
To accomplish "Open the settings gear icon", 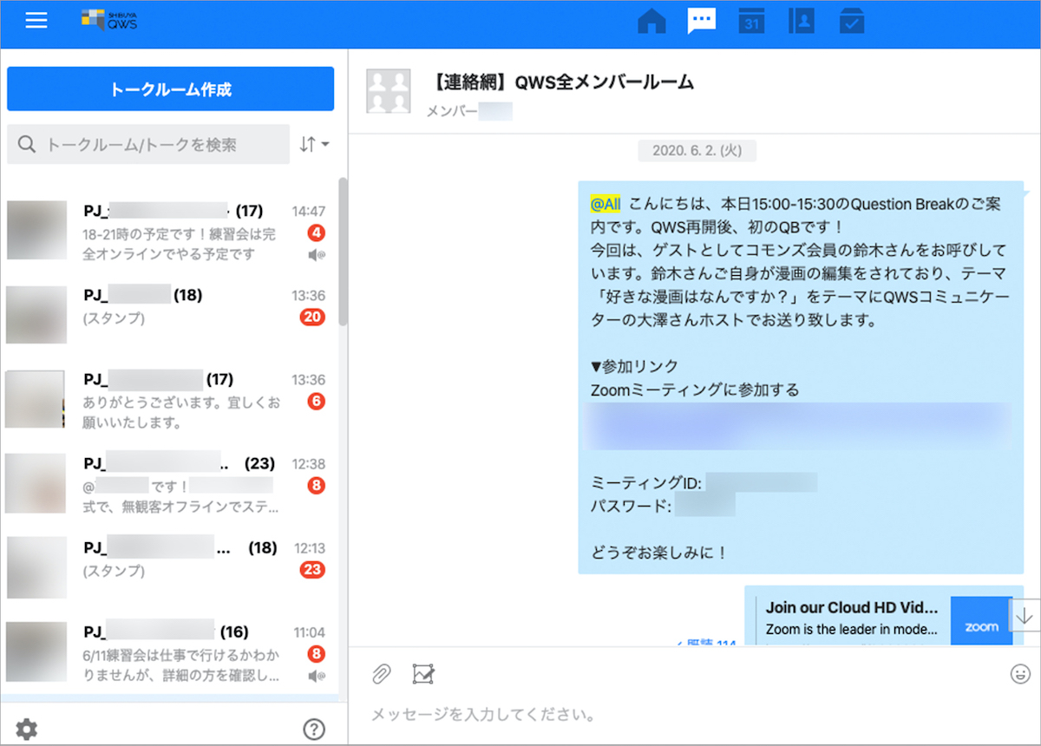I will tap(27, 730).
